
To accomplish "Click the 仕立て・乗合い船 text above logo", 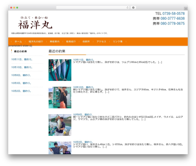I will click(x=34, y=18).
